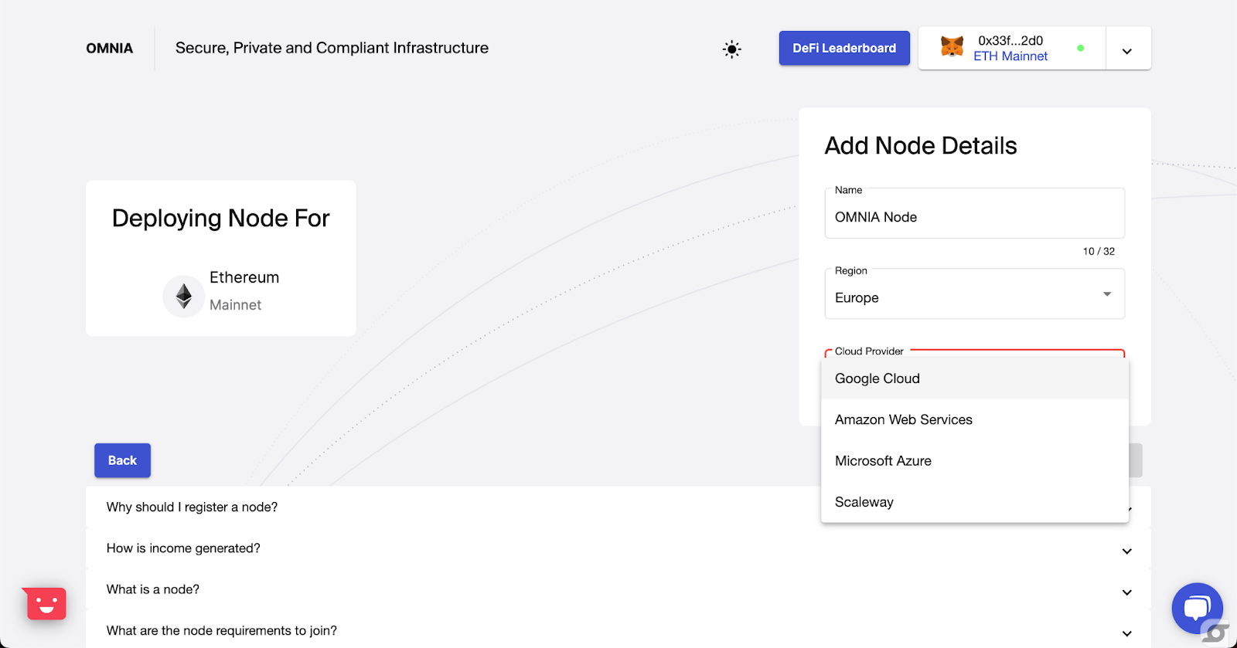1237x648 pixels.
Task: Pick Microsoft Azure as cloud provider
Action: click(x=974, y=461)
